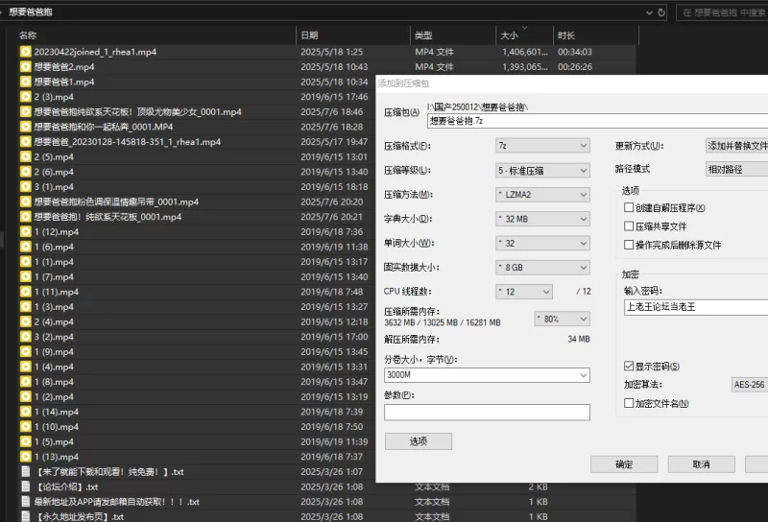Sort files by the 名称 column header

[x=29, y=36]
